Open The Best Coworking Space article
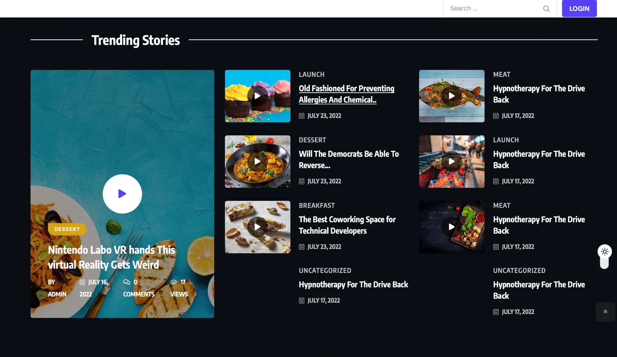This screenshot has height=357, width=617. [347, 225]
